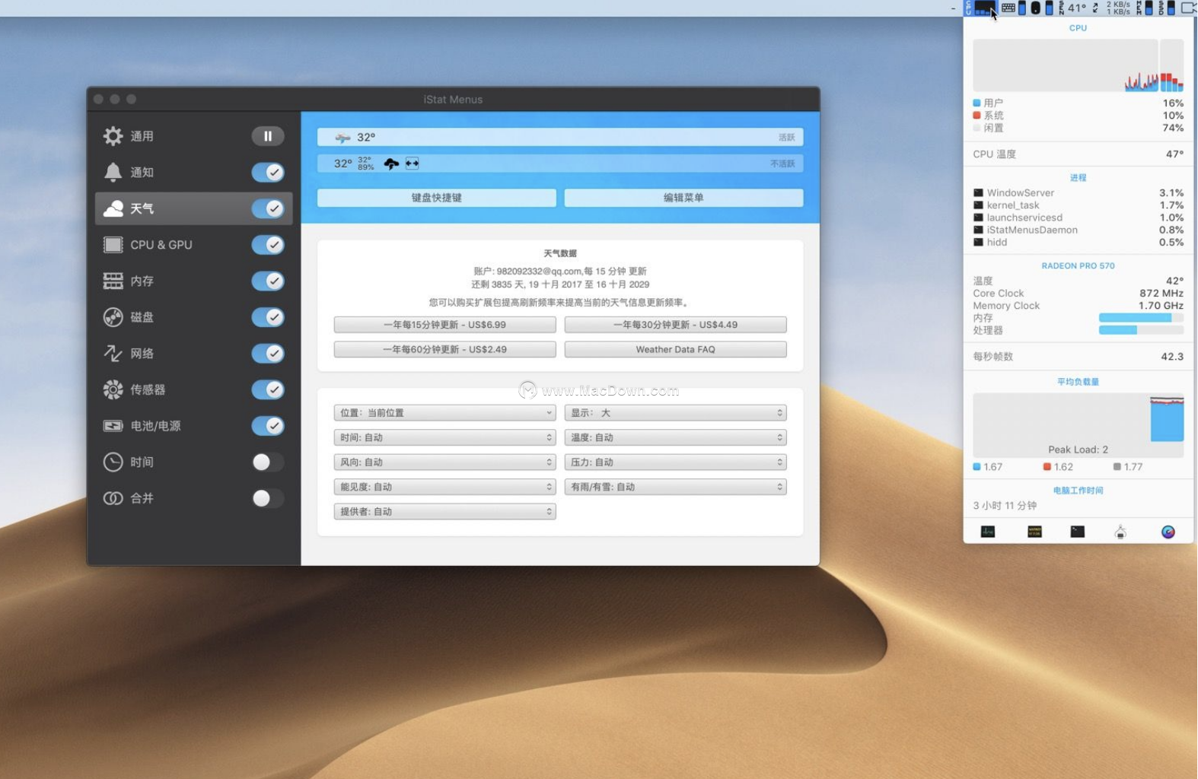Image resolution: width=1198 pixels, height=779 pixels.
Task: Select the Network (网络) arrows icon in sidebar
Action: pyautogui.click(x=113, y=353)
